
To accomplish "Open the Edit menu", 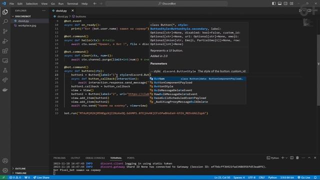I will point(20,3).
